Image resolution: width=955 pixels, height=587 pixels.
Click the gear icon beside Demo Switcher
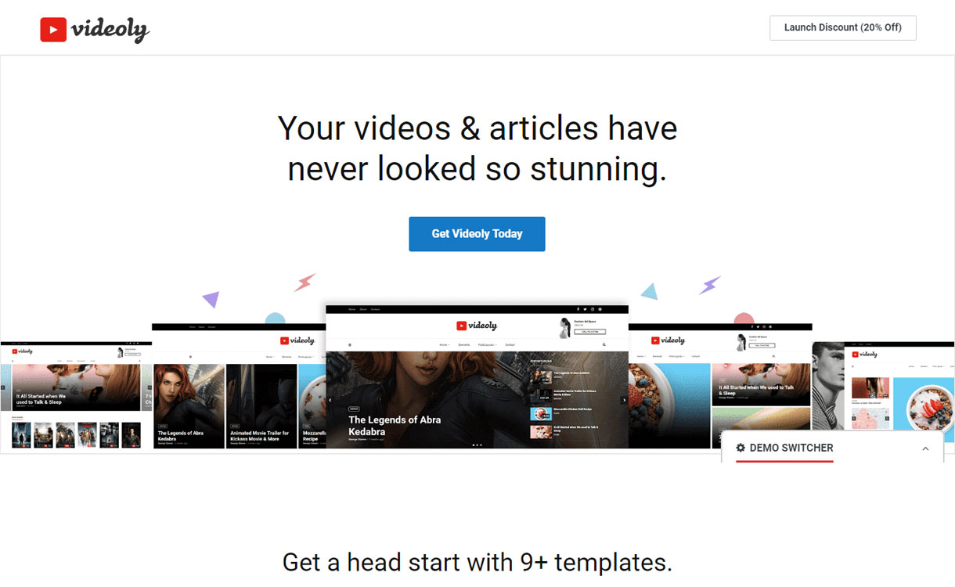[x=741, y=448]
